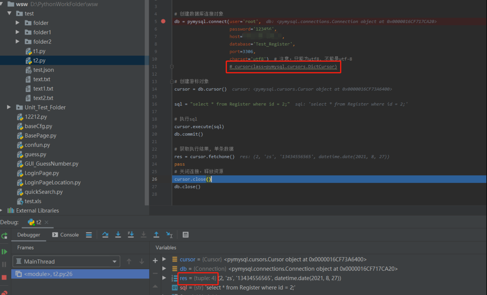
Task: Expand the Unit_Test_Folder arrow
Action: click(9, 107)
